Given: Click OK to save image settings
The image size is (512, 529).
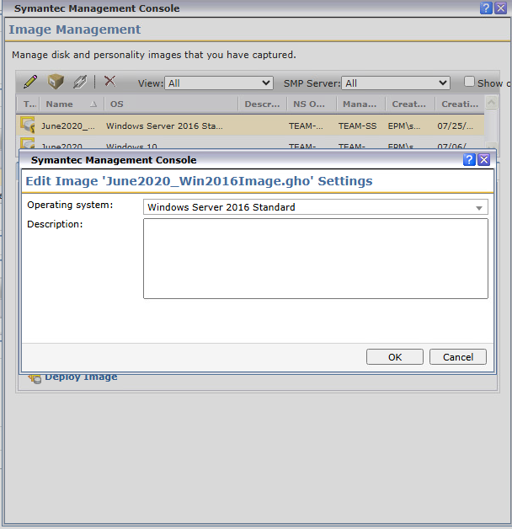Looking at the screenshot, I should [395, 357].
